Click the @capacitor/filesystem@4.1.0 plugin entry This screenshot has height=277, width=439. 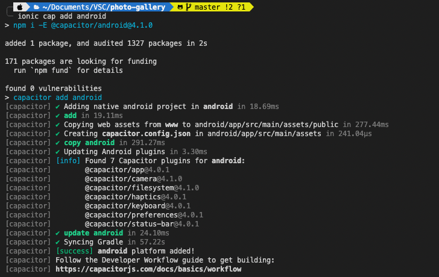(x=142, y=188)
